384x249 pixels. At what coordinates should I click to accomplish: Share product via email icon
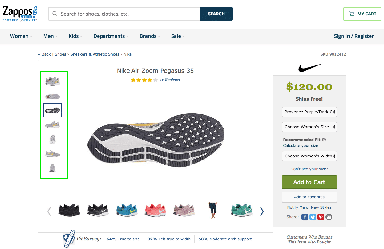coord(329,217)
